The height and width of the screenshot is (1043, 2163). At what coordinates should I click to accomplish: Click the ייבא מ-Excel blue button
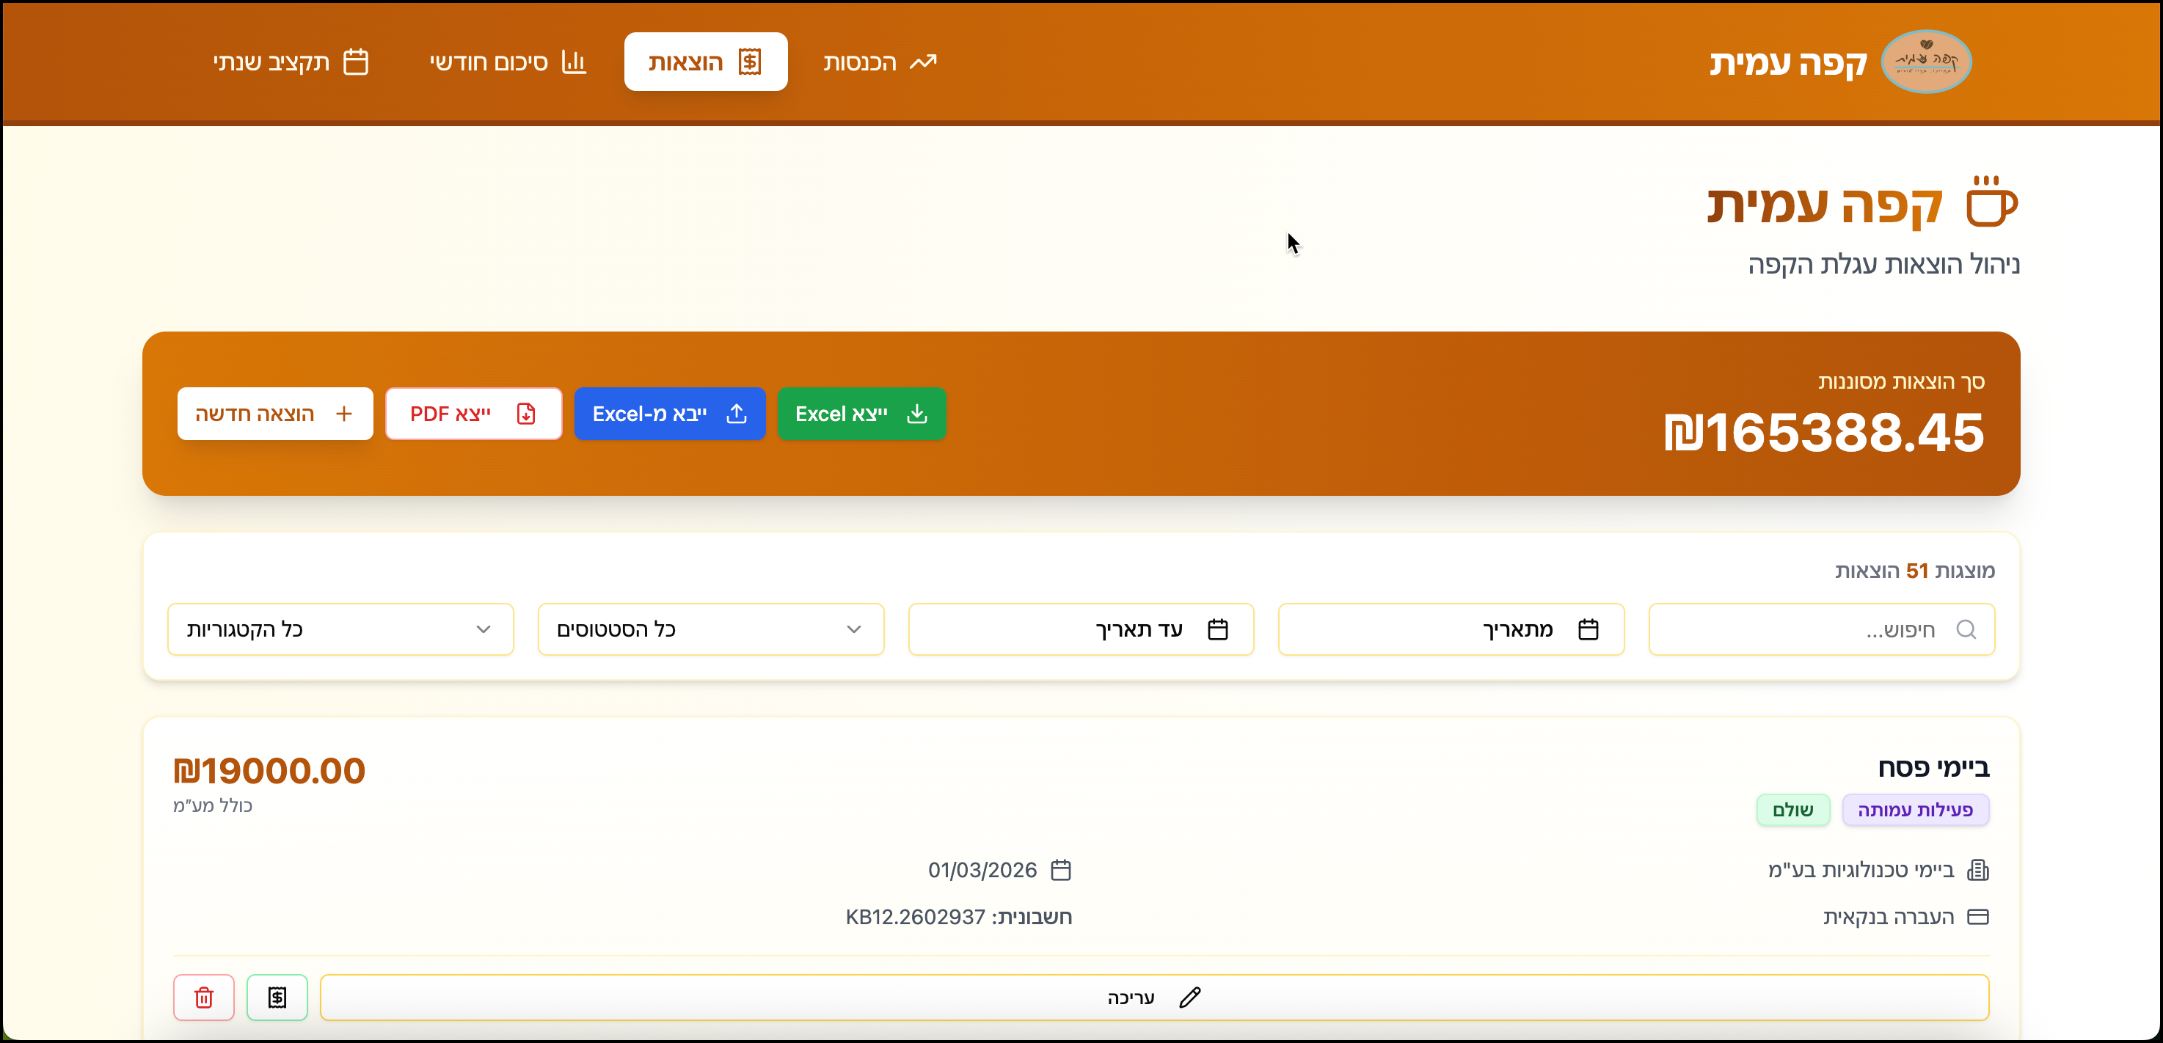pos(669,414)
